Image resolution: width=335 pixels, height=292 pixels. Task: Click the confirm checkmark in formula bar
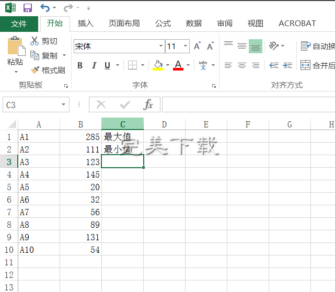click(125, 104)
